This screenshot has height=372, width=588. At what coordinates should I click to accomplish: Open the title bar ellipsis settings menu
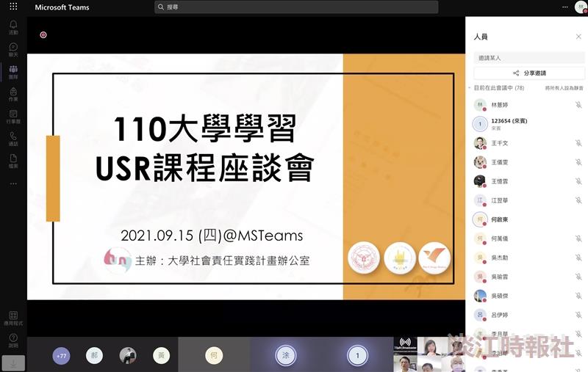[564, 7]
